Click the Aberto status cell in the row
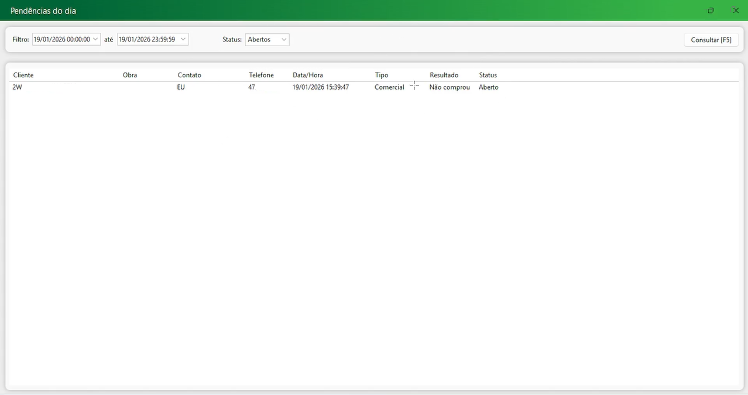The image size is (748, 395). [488, 87]
